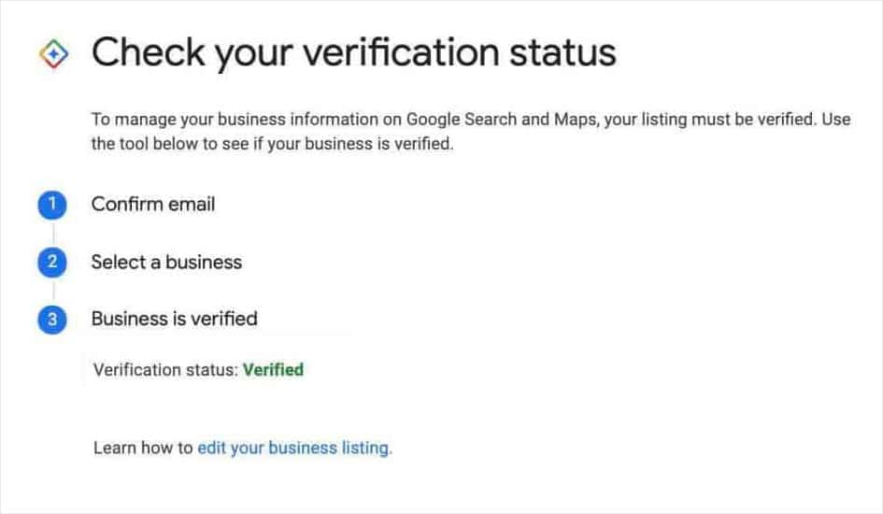
Task: Collapse the Business is verified step
Action: tap(174, 319)
